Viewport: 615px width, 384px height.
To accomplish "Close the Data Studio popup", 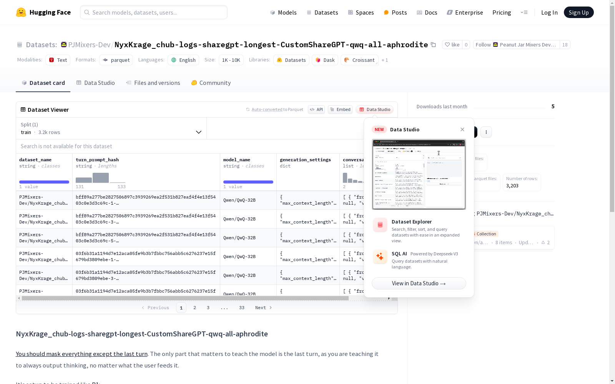I will (462, 129).
